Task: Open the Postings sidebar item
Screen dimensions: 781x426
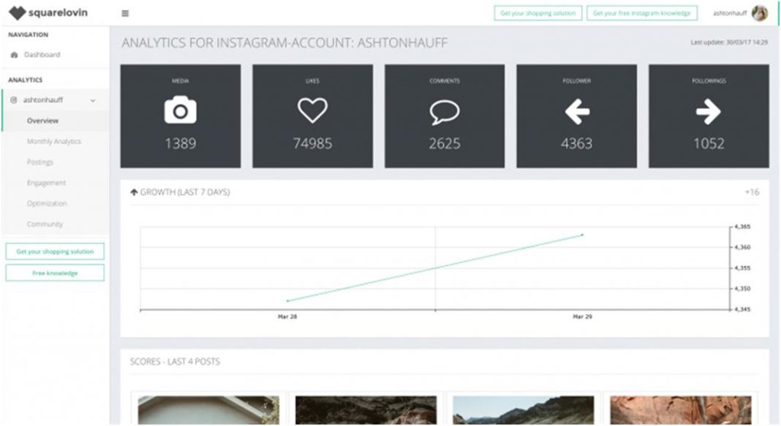Action: pos(40,162)
